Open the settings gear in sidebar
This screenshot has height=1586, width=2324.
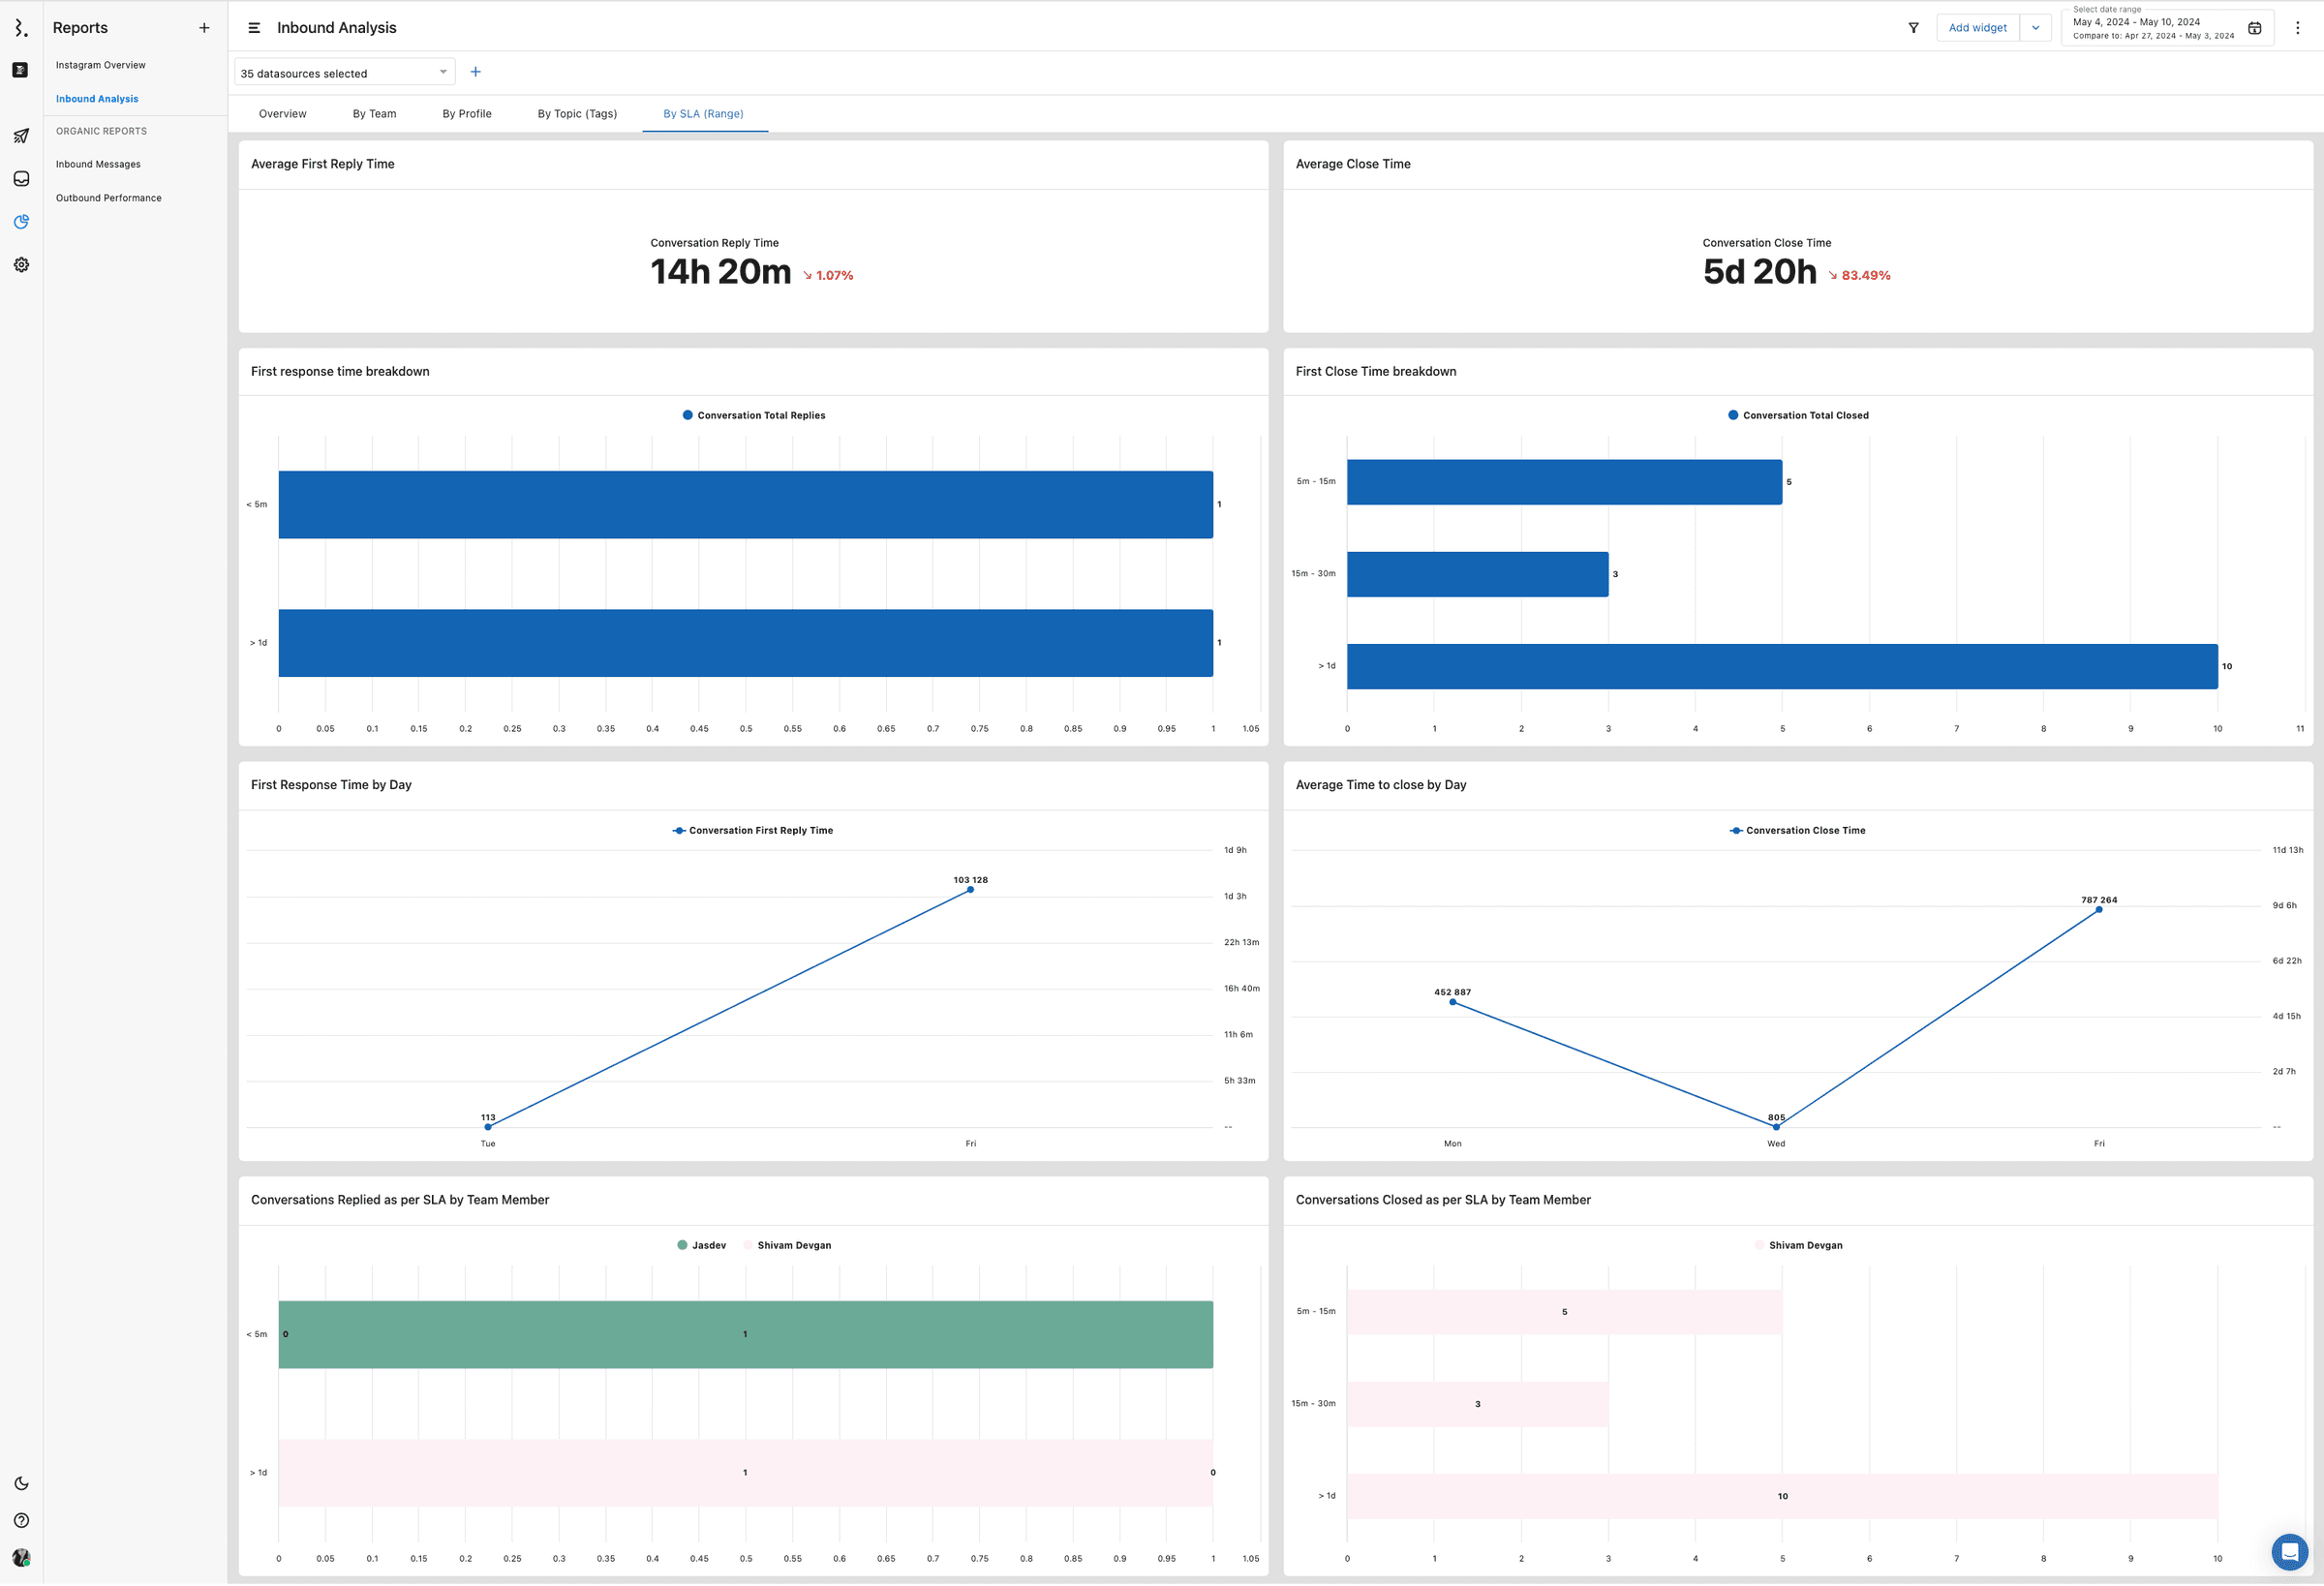21,265
